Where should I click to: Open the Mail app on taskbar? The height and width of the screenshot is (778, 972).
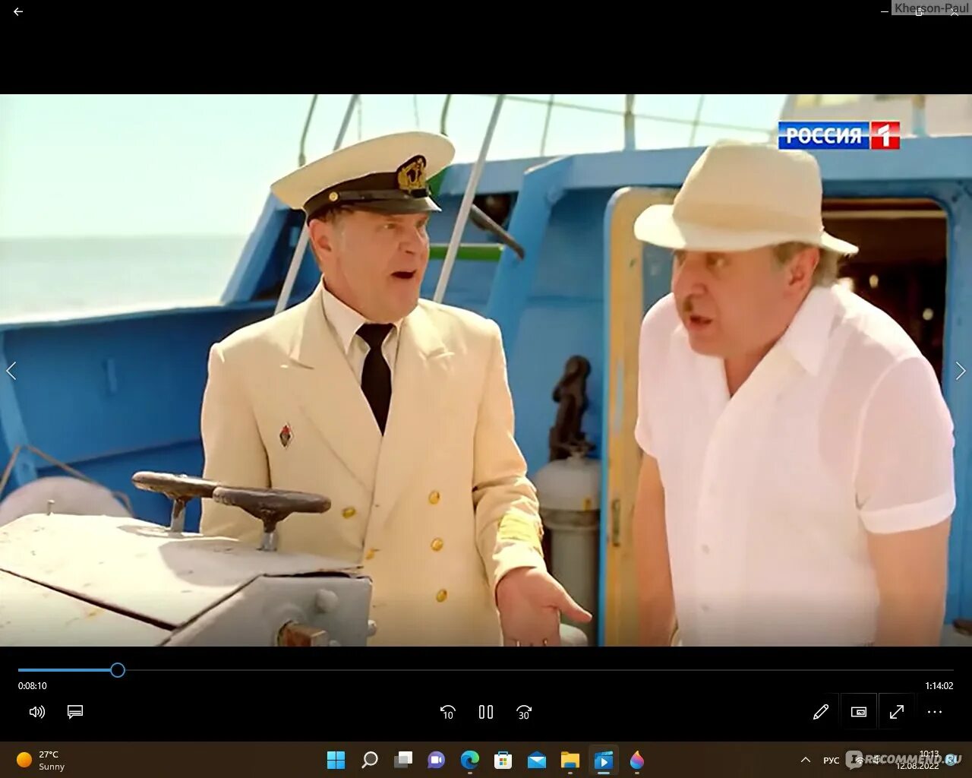click(537, 760)
